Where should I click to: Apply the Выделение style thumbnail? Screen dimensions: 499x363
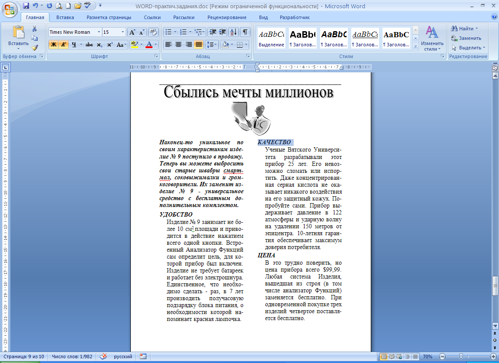[x=272, y=38]
